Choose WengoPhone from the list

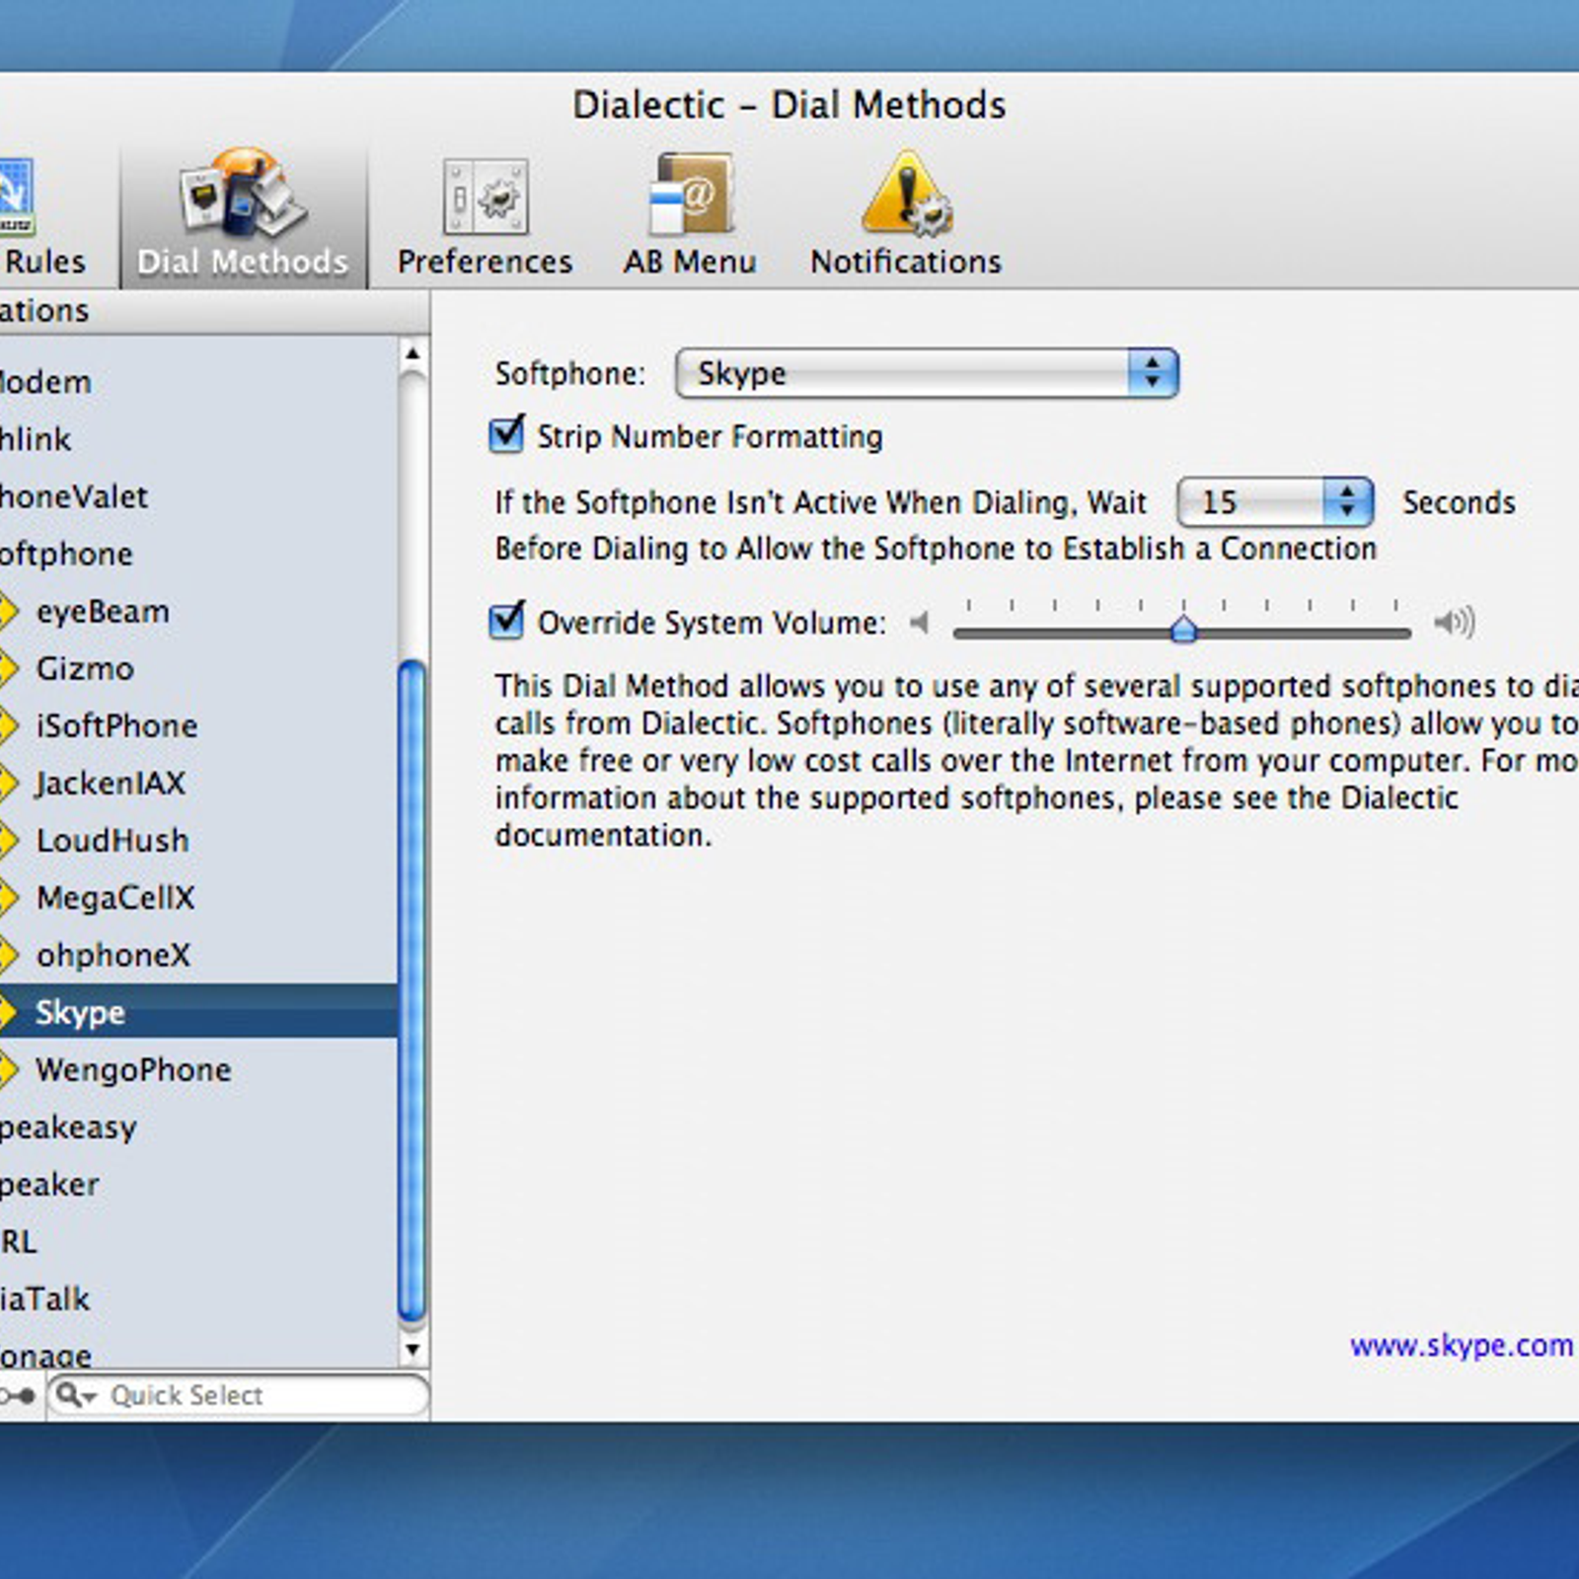click(x=133, y=1070)
